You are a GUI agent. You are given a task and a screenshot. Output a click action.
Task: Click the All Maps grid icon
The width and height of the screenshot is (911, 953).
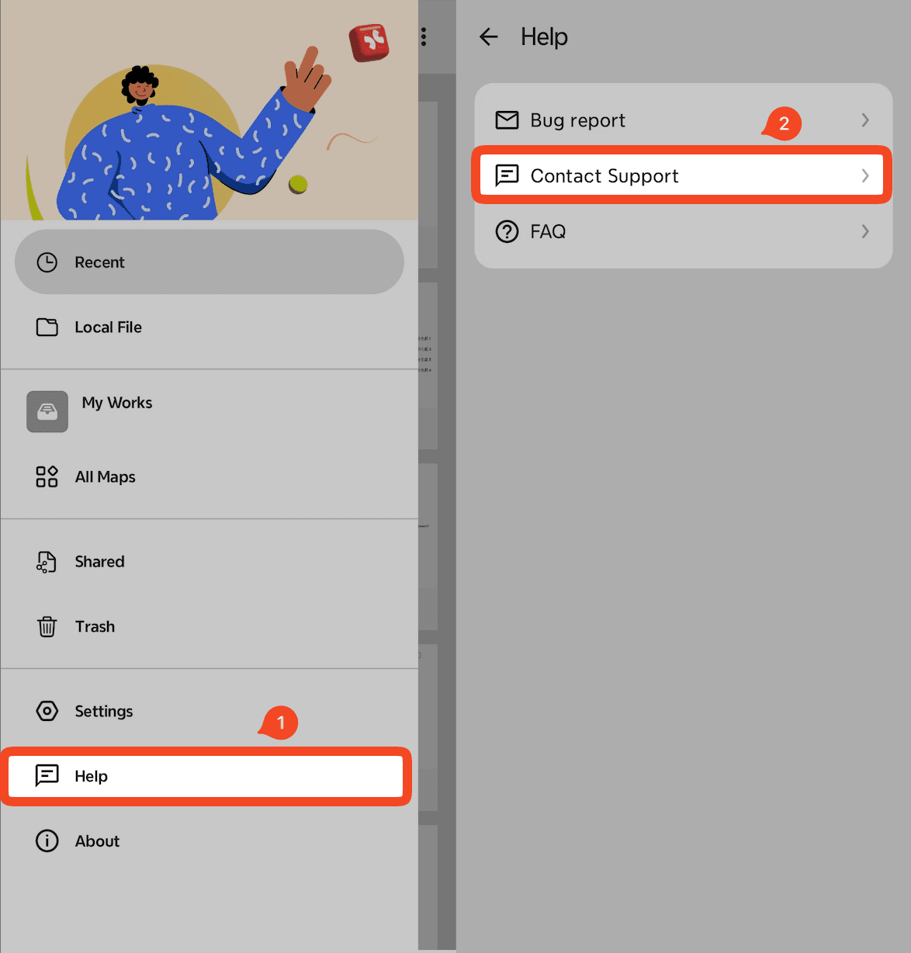[x=47, y=476]
